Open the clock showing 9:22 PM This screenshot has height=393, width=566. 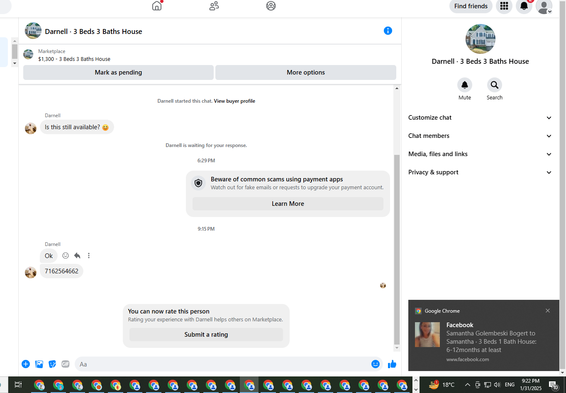click(x=531, y=385)
